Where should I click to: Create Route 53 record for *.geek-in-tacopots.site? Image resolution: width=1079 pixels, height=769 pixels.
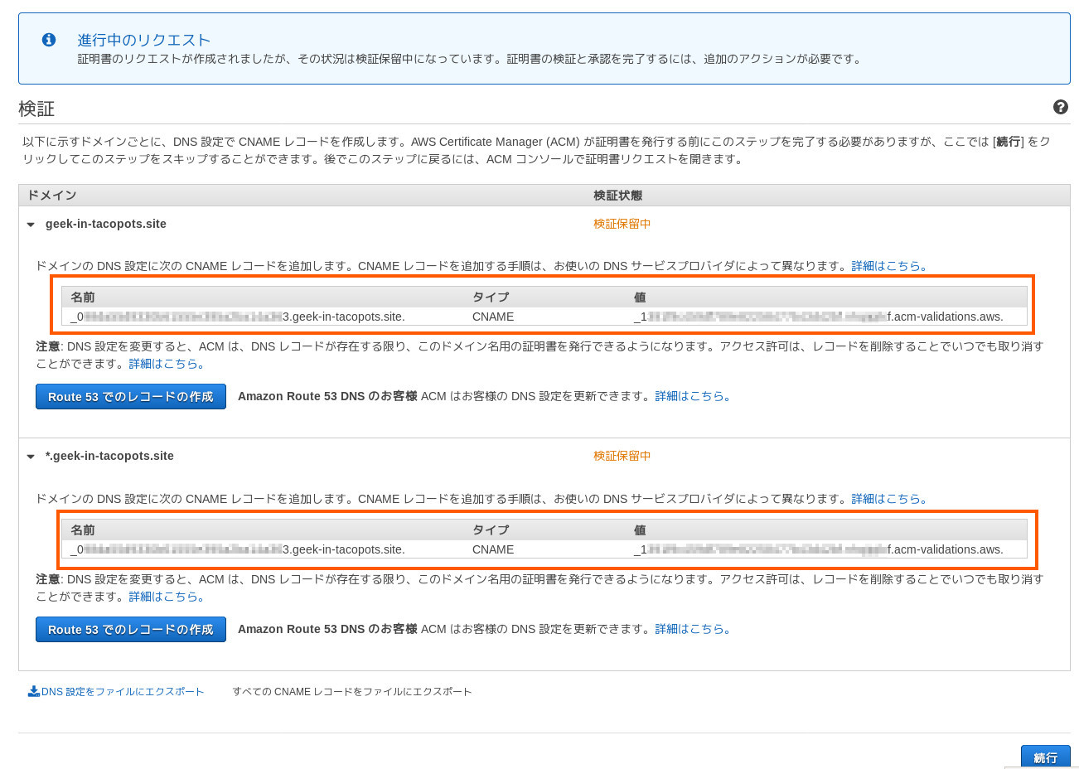point(131,629)
